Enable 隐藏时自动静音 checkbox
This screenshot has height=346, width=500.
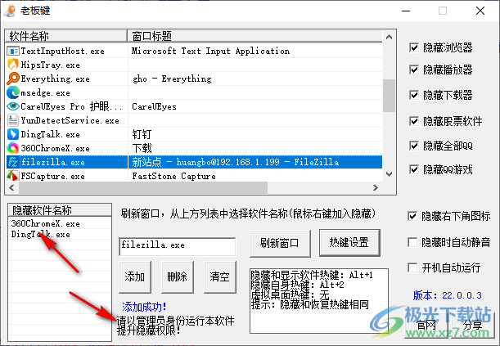(x=412, y=242)
